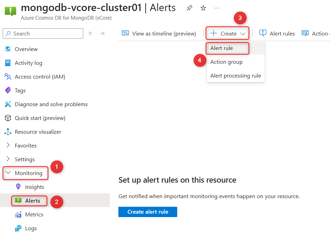This screenshot has height=235, width=330.
Task: Open the Overview page
Action: (x=26, y=49)
